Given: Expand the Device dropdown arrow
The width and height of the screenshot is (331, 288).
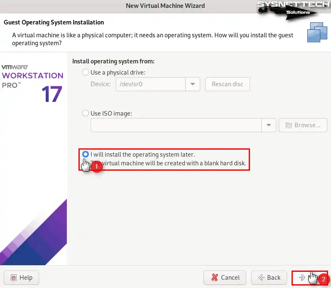Looking at the screenshot, I should (192, 84).
